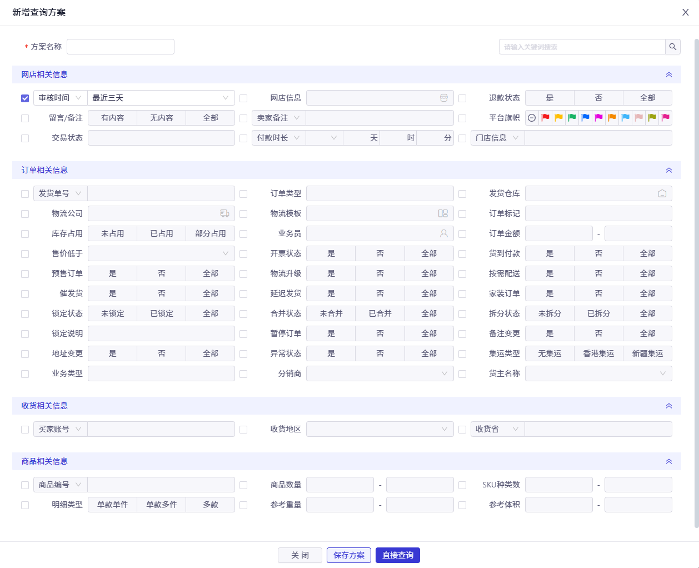The width and height of the screenshot is (699, 568).
Task: Select the red flag in 平台旗帜
Action: tap(545, 118)
